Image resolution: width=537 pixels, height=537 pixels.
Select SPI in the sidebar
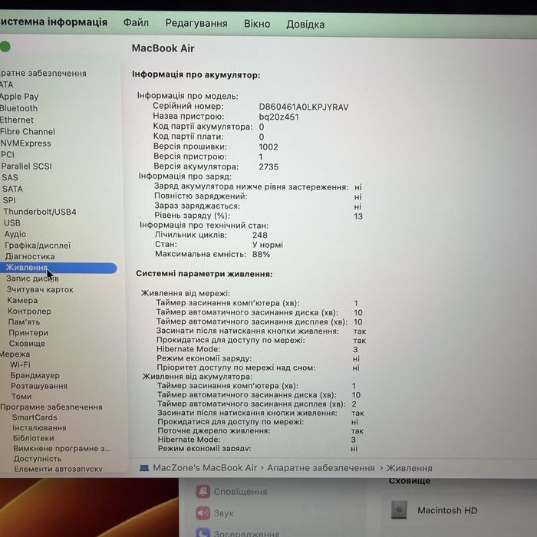(x=9, y=200)
